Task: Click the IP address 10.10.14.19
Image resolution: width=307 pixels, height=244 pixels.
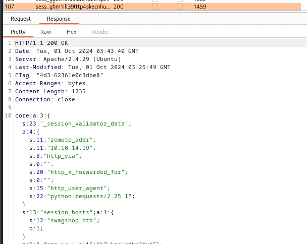Action: pos(70,148)
